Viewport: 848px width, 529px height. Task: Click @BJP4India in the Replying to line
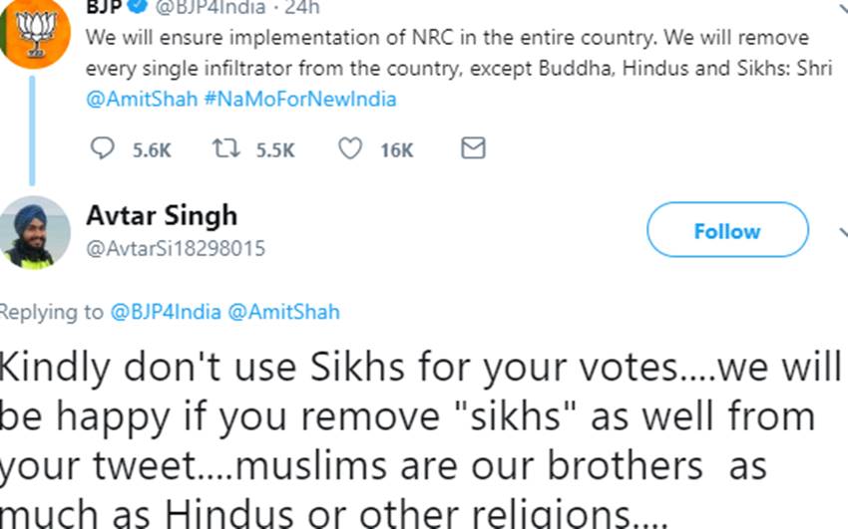coord(165,312)
